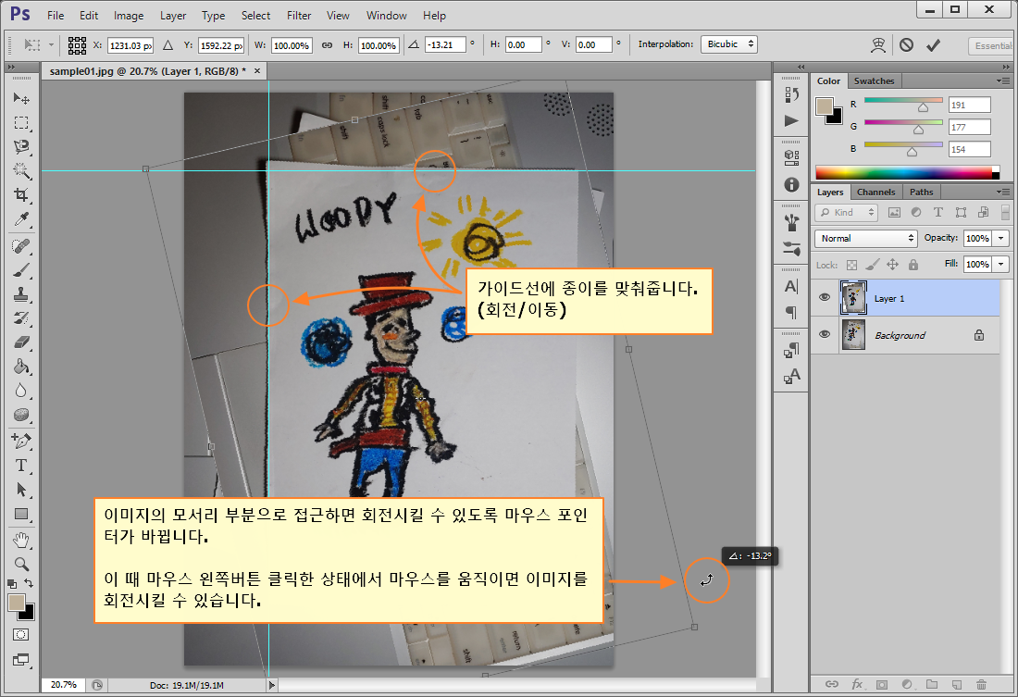Select the Eyedropper tool
The width and height of the screenshot is (1018, 697).
(20, 219)
